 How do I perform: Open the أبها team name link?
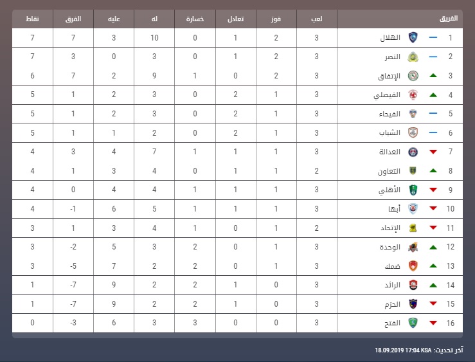395,209
